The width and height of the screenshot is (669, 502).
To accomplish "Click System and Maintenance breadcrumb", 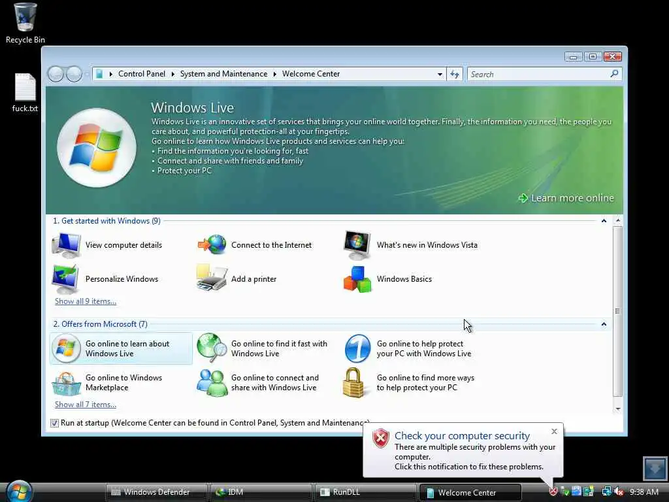I will (x=223, y=74).
